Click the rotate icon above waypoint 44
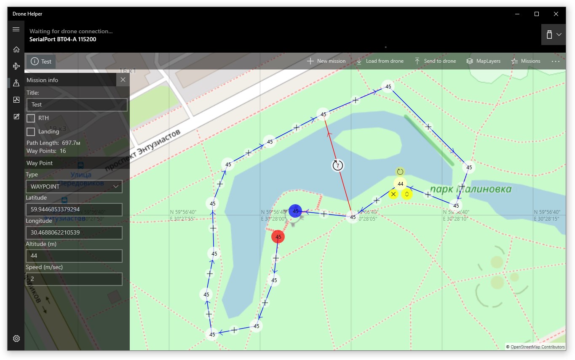 point(400,172)
